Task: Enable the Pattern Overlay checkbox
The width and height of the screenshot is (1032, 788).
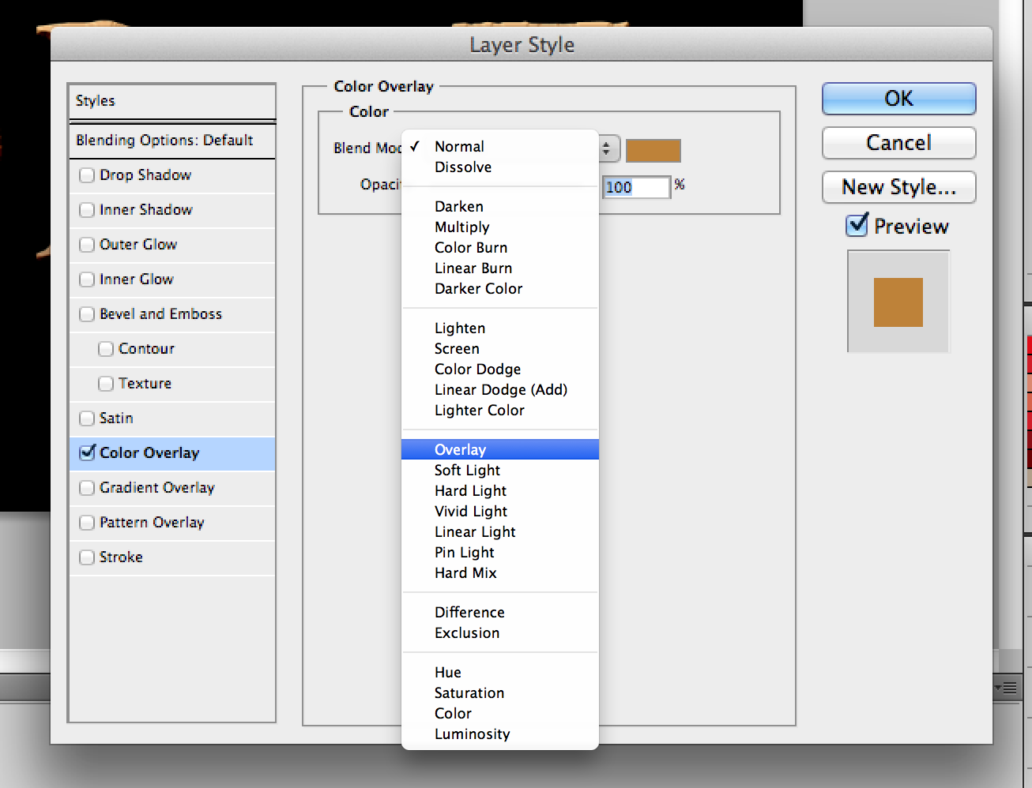Action: 87,523
